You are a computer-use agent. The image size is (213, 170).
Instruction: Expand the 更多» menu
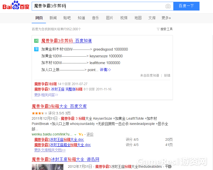click(166, 18)
